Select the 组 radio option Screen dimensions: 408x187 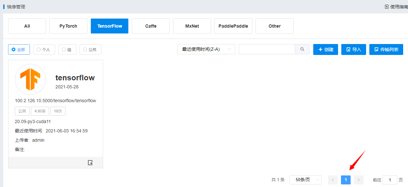[67, 49]
